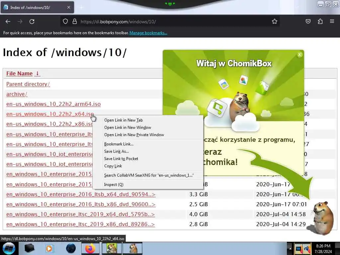Choose 'Open Link in New Private Window'

134,135
